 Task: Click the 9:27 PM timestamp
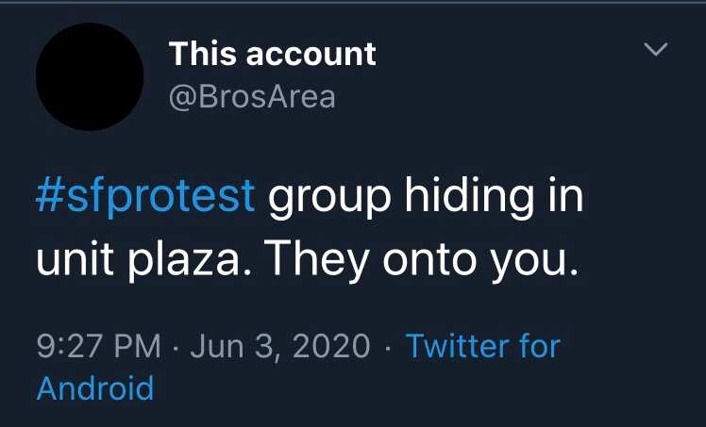pos(99,346)
